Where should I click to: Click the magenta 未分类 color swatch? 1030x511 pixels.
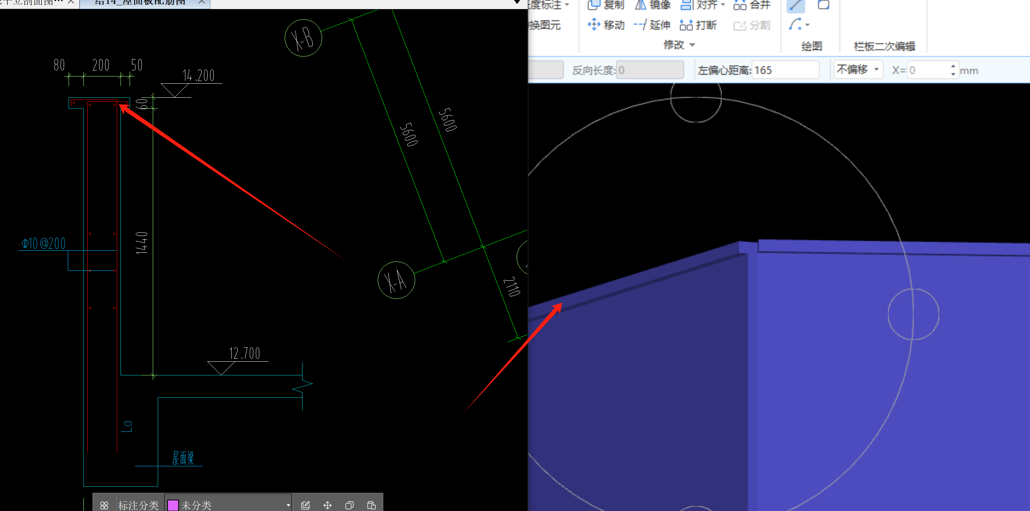[x=173, y=505]
